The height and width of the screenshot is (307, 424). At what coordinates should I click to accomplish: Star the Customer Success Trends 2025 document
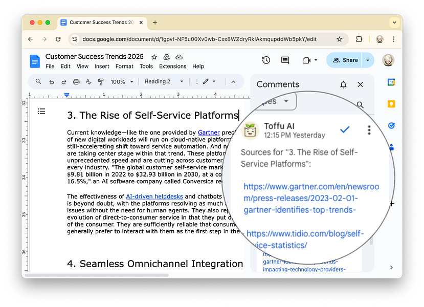[154, 57]
